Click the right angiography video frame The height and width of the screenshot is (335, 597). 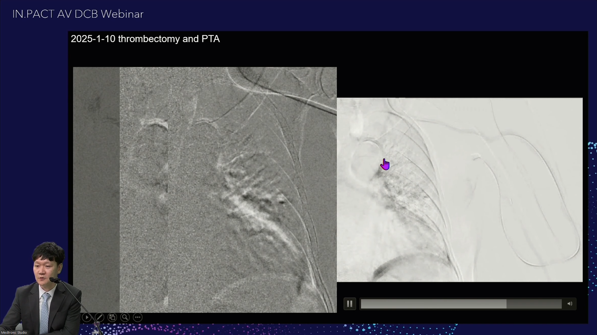click(x=460, y=190)
